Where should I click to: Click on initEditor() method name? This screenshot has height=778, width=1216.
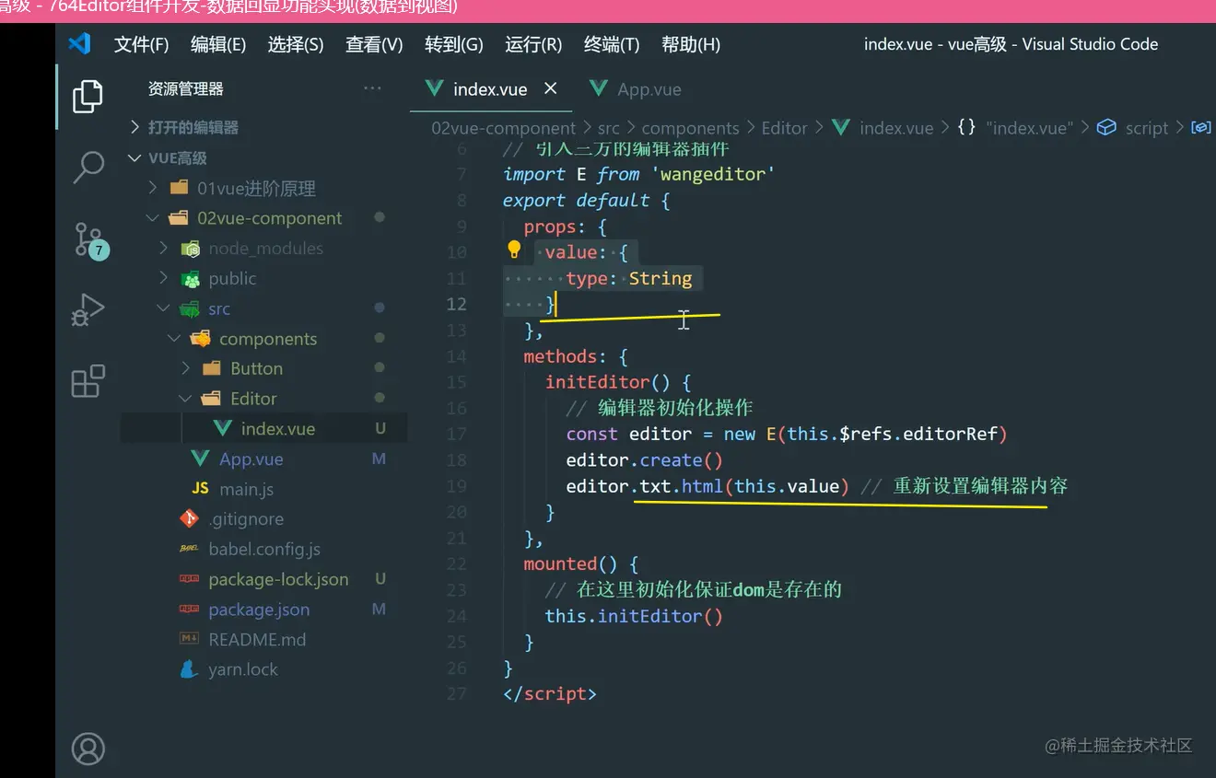pos(609,381)
